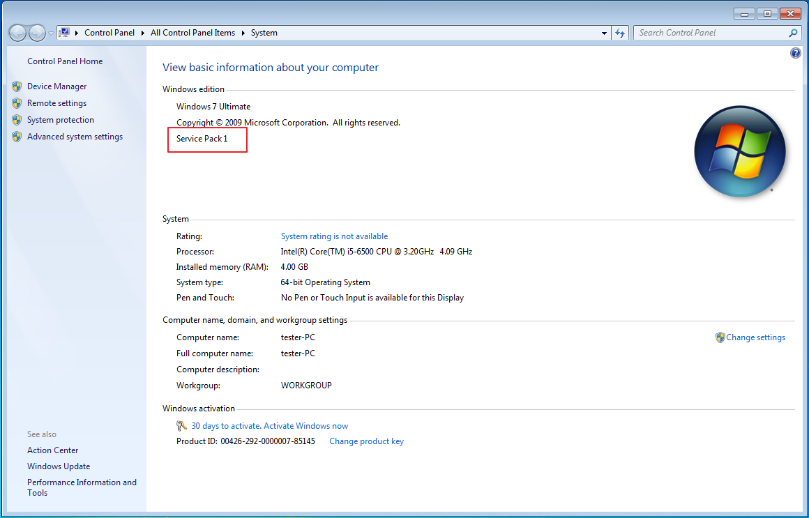Viewport: 809px width, 518px height.
Task: Click the Windows logo image
Action: click(x=740, y=151)
